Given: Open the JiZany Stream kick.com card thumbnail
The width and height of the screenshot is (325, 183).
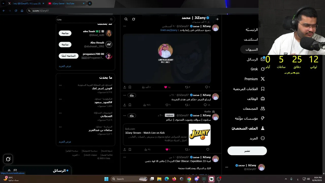Looking at the screenshot, I should click(200, 134).
